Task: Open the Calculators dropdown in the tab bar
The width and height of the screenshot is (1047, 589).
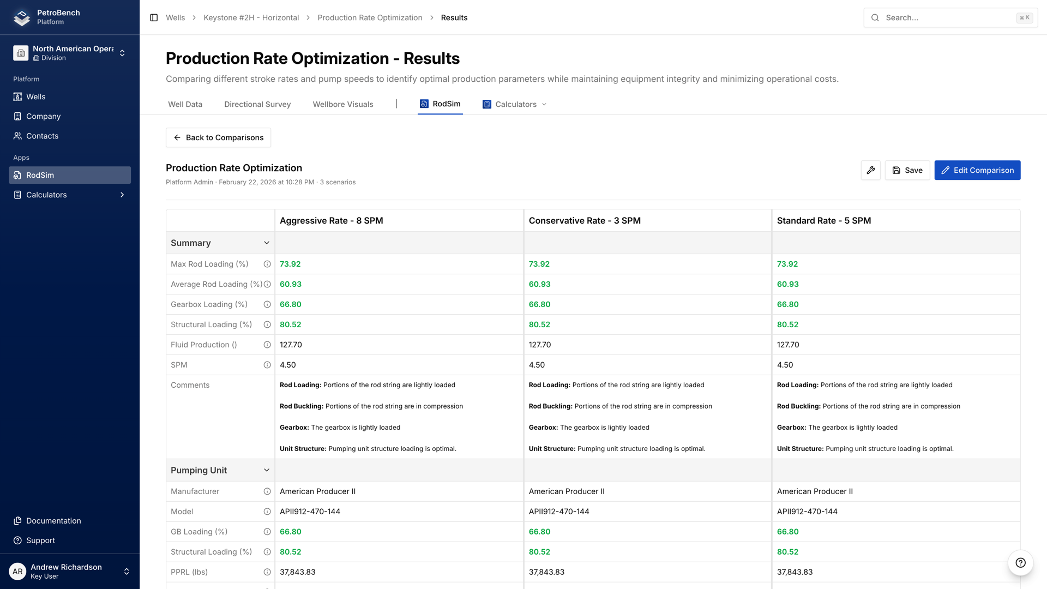Action: click(544, 104)
